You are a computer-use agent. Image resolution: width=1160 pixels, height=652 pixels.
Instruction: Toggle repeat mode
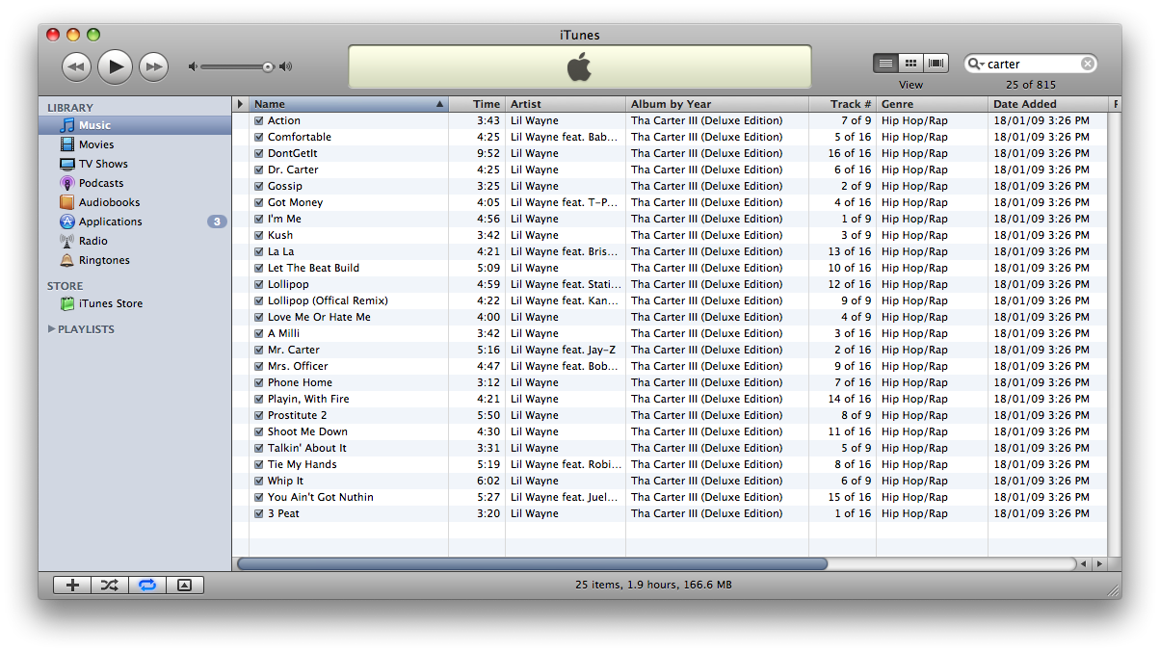click(147, 585)
